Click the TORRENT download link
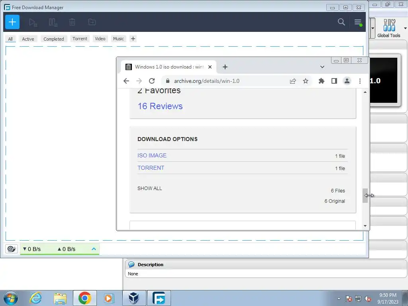The image size is (408, 306). click(x=151, y=168)
